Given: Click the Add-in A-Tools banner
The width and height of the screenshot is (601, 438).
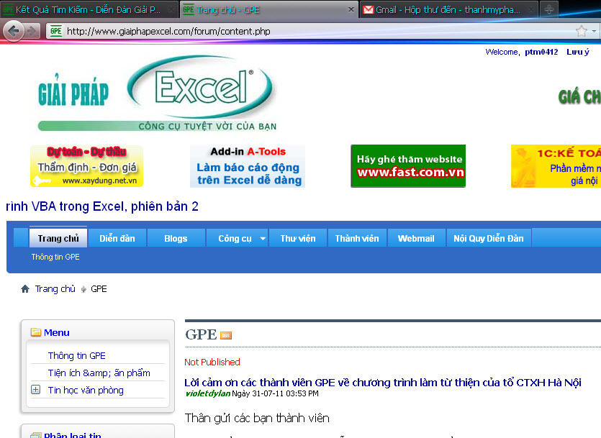Looking at the screenshot, I should pyautogui.click(x=248, y=166).
